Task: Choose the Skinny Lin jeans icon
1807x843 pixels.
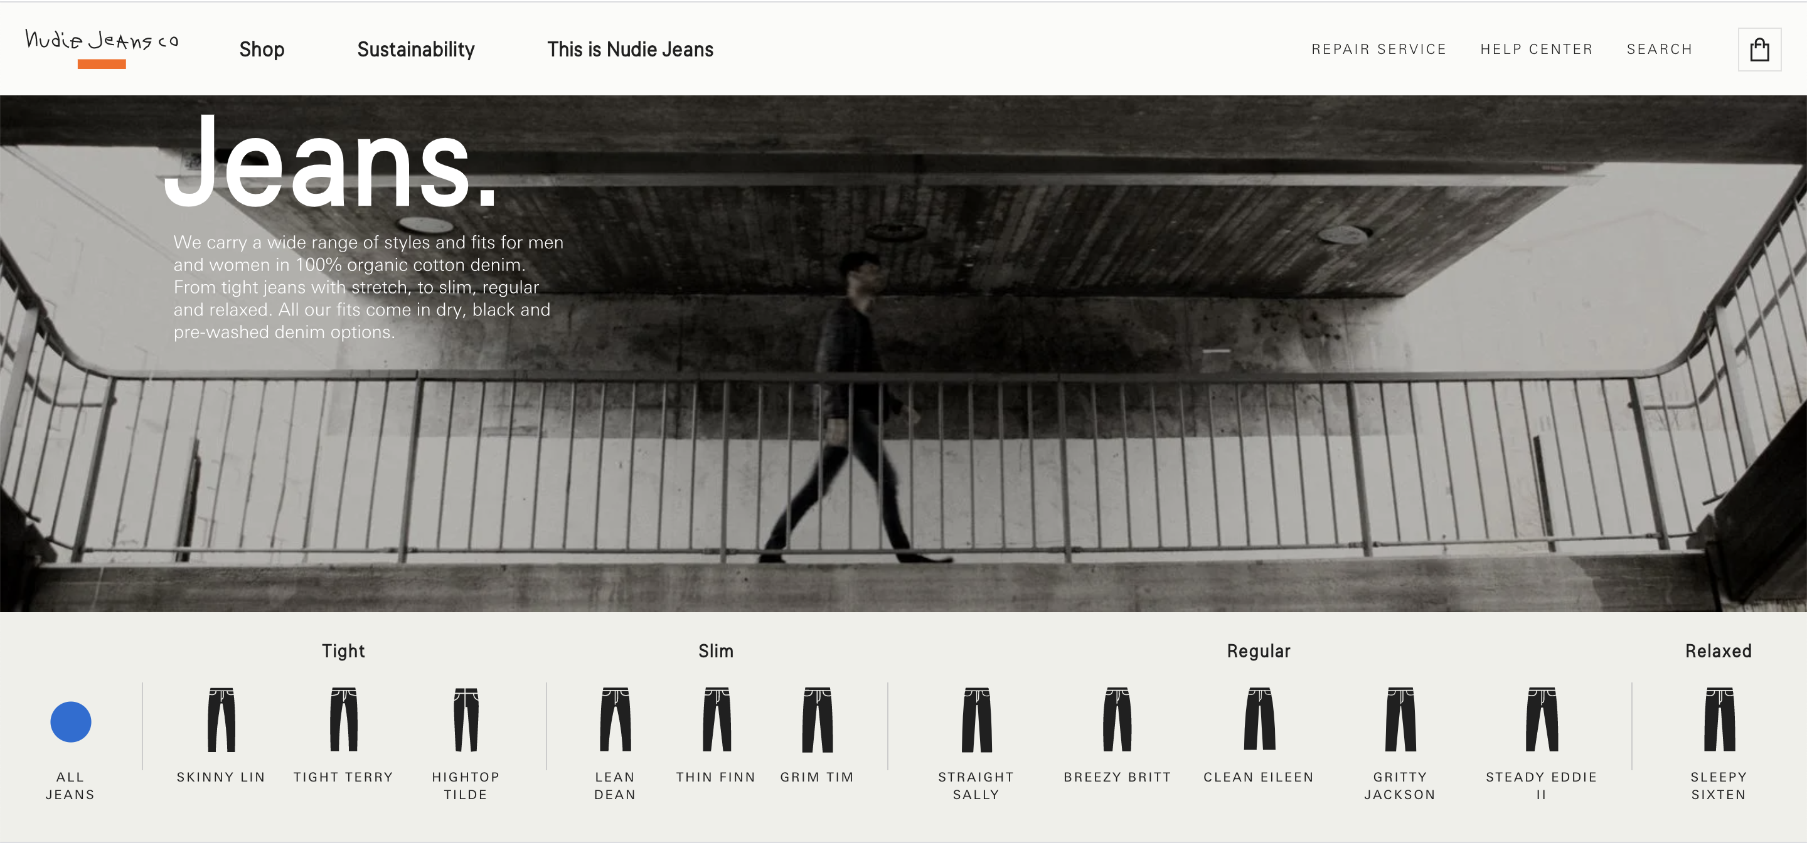Action: click(x=221, y=719)
